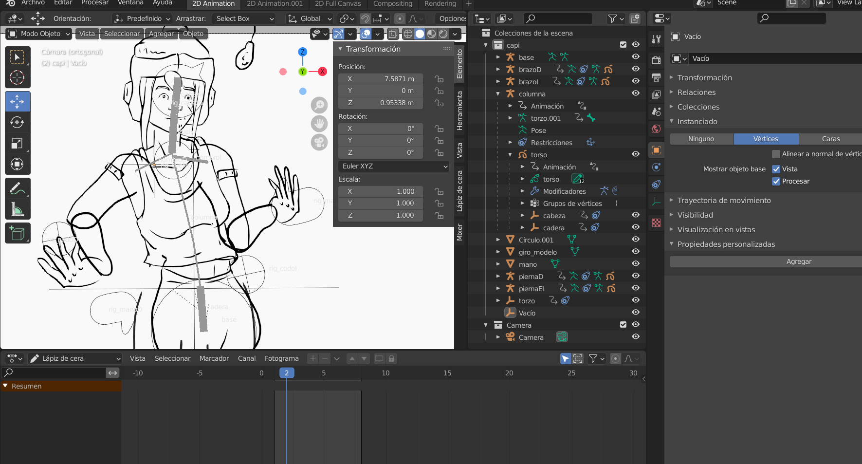Screen dimensions: 862x464
Task: Expand the Trayectoria de movimiento panel
Action: coord(724,200)
